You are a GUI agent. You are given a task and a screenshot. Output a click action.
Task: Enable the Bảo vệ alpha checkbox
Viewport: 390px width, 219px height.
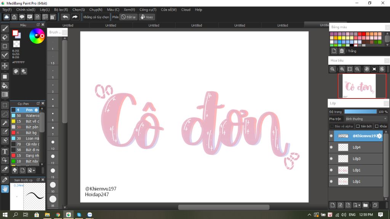pos(332,126)
